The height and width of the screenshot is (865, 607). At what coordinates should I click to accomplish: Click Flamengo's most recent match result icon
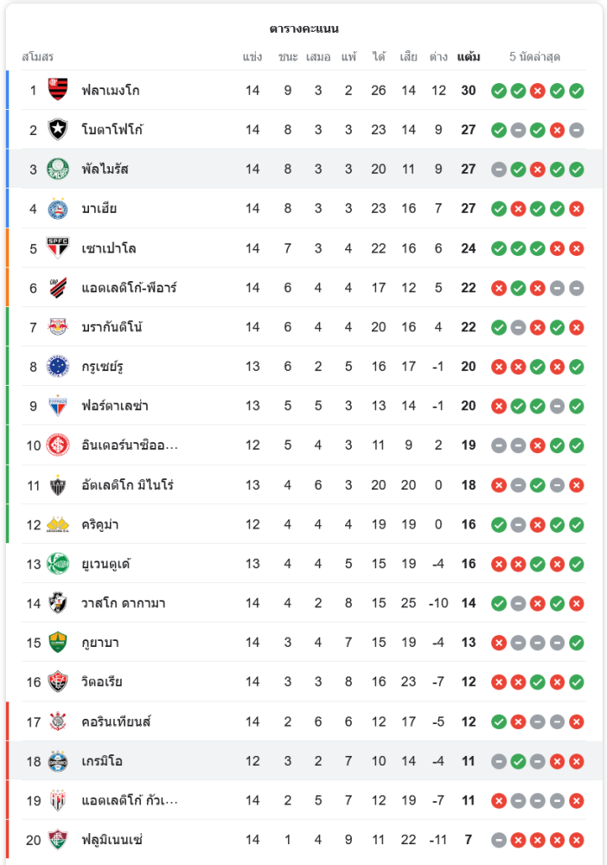pos(577,90)
